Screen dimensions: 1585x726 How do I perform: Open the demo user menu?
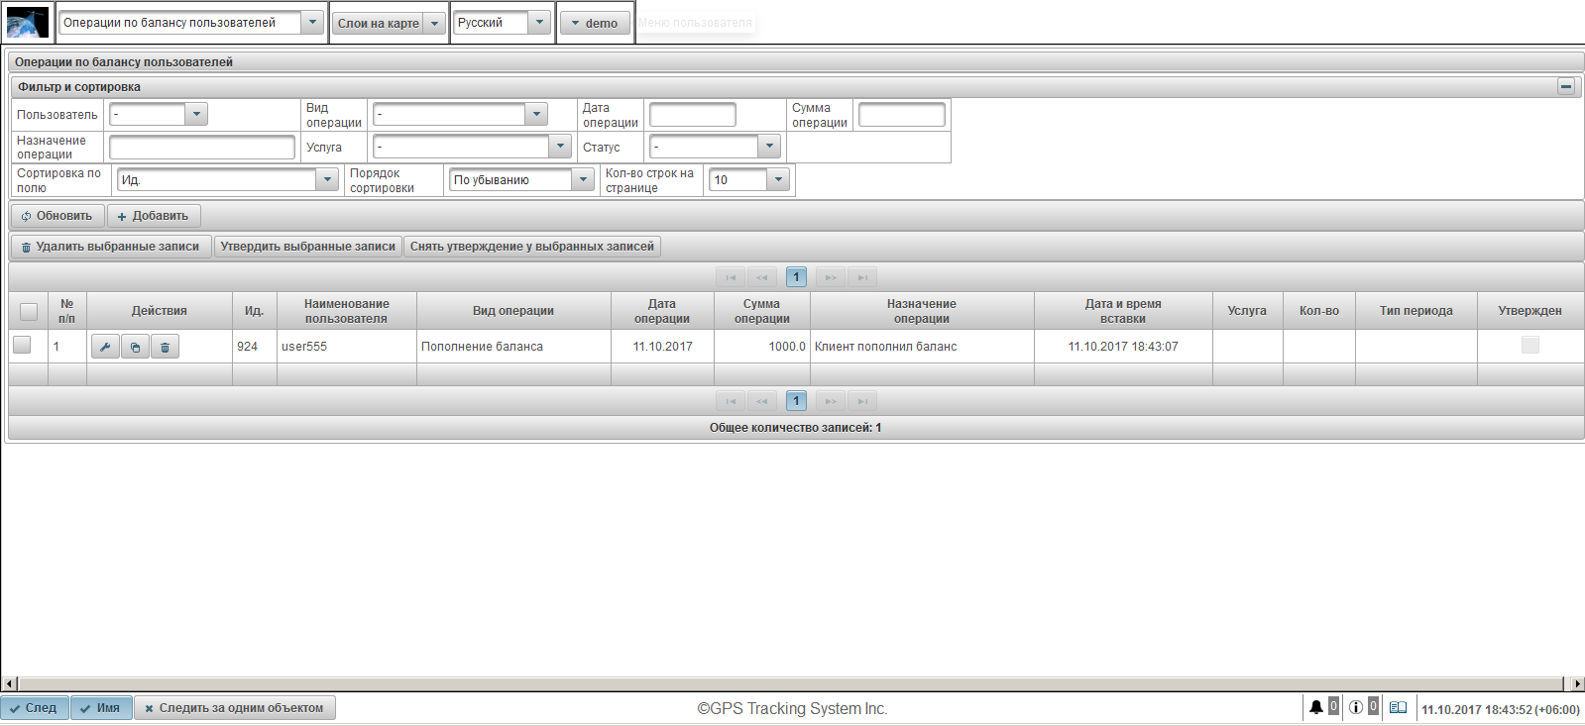coord(595,23)
